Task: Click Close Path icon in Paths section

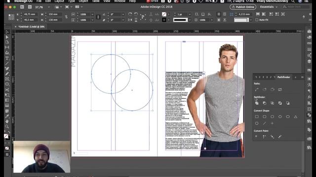Action: (272, 89)
